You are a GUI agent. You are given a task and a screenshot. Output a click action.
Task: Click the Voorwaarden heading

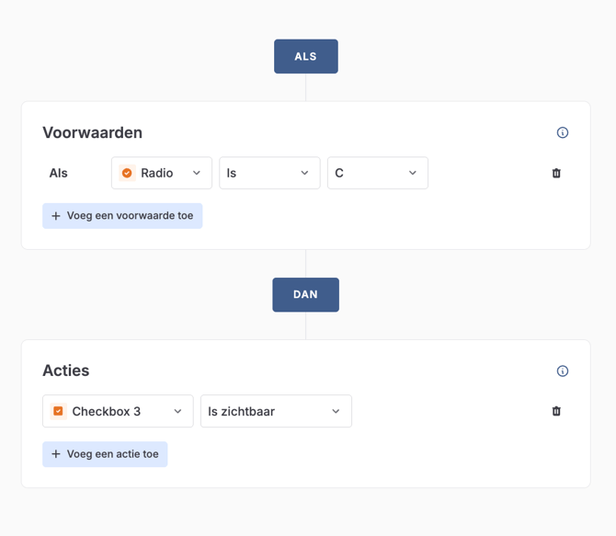[92, 132]
